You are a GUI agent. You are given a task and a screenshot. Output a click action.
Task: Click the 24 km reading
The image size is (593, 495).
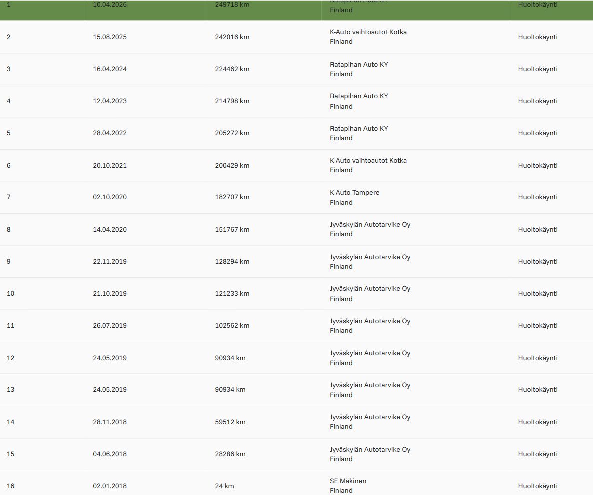[224, 486]
